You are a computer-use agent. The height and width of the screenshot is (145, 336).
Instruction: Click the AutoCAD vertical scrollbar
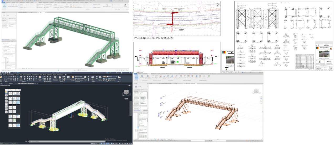(131, 108)
